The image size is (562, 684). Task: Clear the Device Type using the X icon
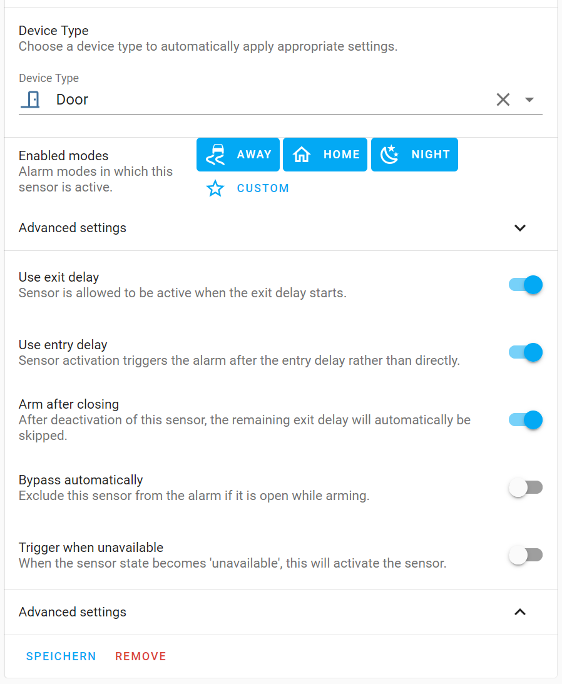point(503,99)
